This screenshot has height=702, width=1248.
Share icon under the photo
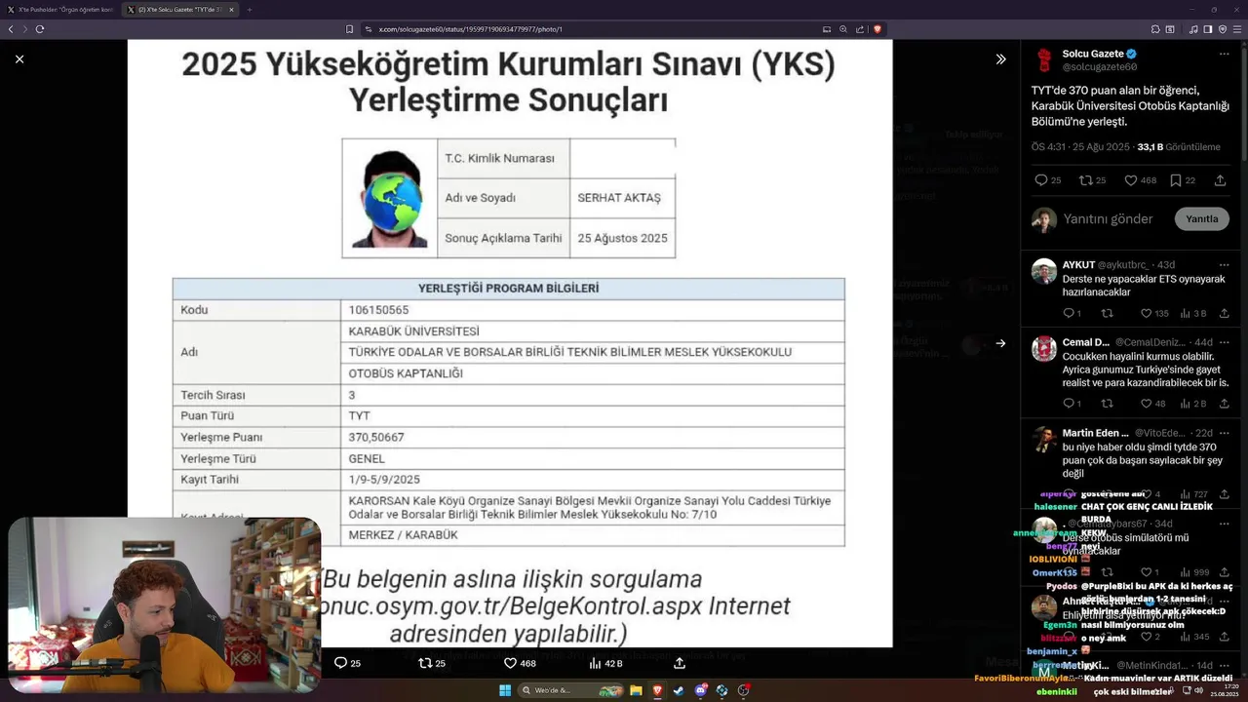click(x=680, y=663)
